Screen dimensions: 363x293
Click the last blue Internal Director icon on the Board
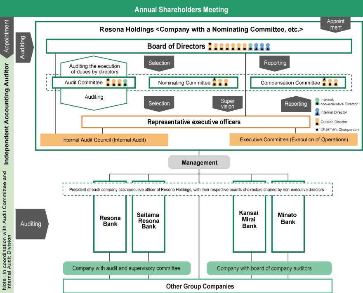click(x=268, y=47)
